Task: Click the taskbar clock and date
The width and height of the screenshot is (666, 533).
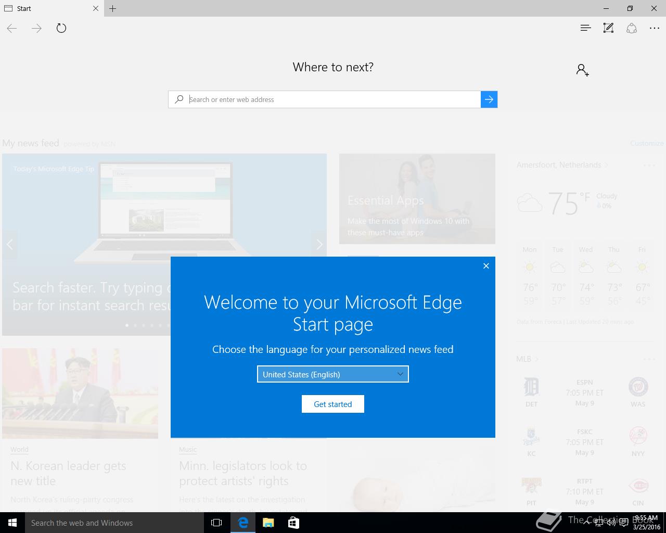Action: [646, 523]
